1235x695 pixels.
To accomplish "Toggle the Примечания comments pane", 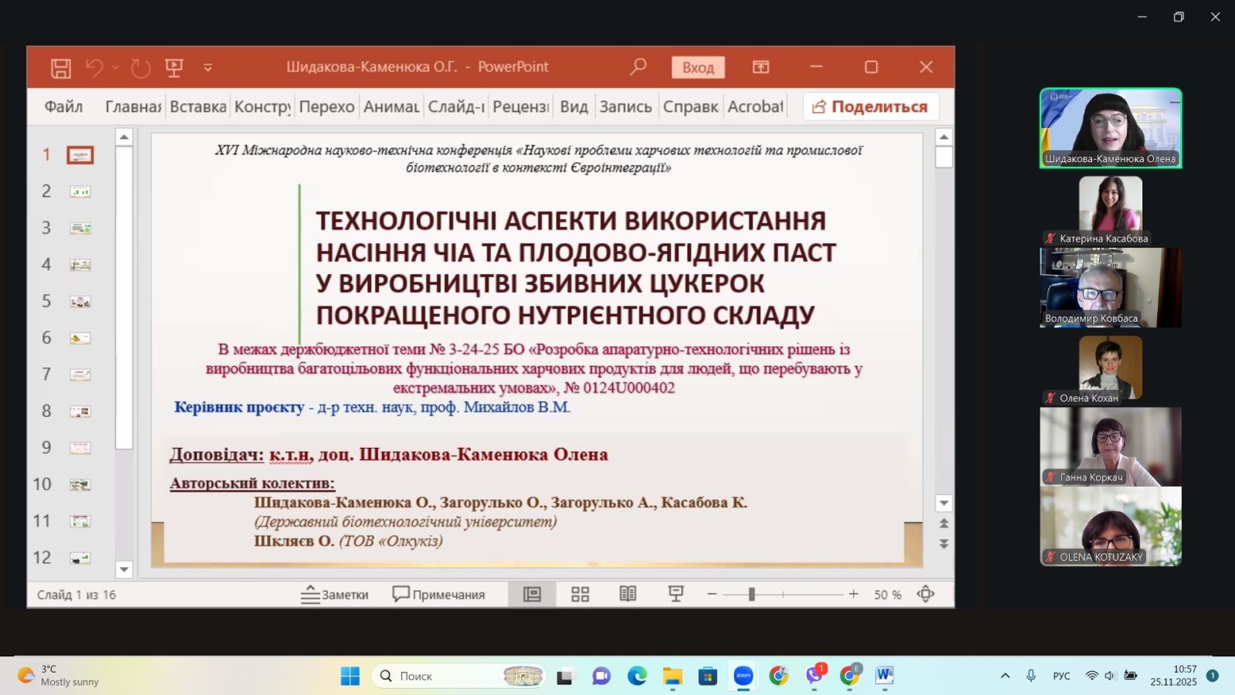I will pyautogui.click(x=438, y=594).
